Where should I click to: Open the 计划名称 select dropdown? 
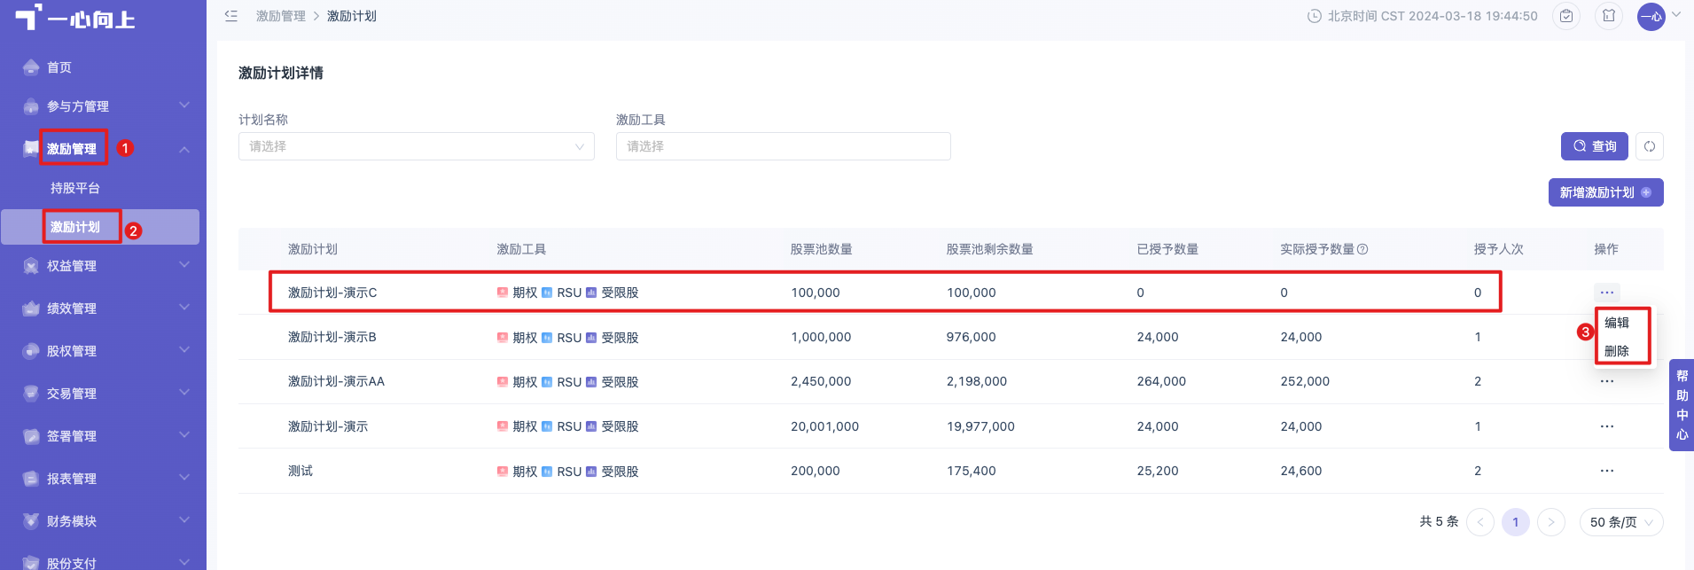pos(416,146)
